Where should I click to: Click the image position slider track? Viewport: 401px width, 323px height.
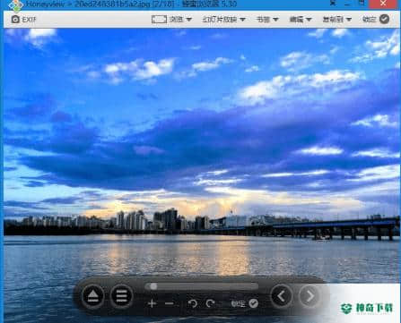click(x=202, y=286)
